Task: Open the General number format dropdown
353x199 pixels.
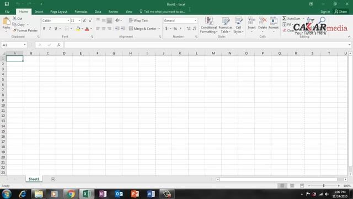Action: [195, 20]
